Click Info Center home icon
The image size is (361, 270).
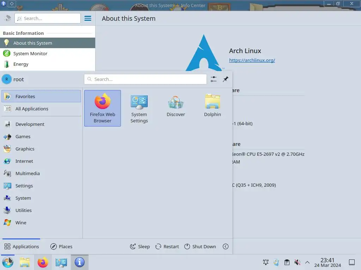tap(7, 18)
